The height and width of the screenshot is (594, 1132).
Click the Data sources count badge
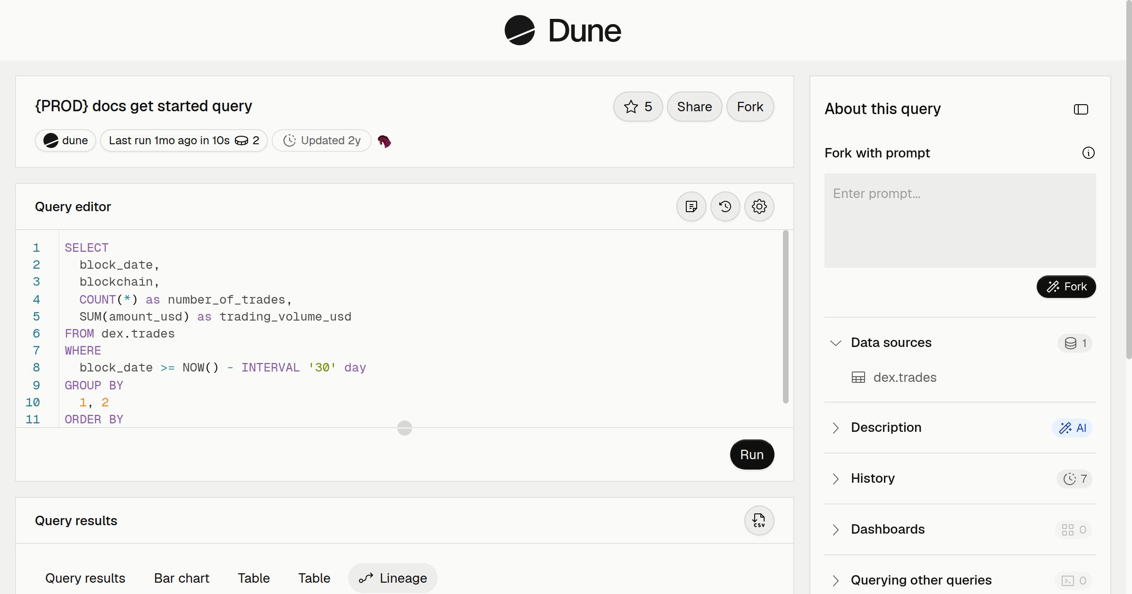(1074, 343)
